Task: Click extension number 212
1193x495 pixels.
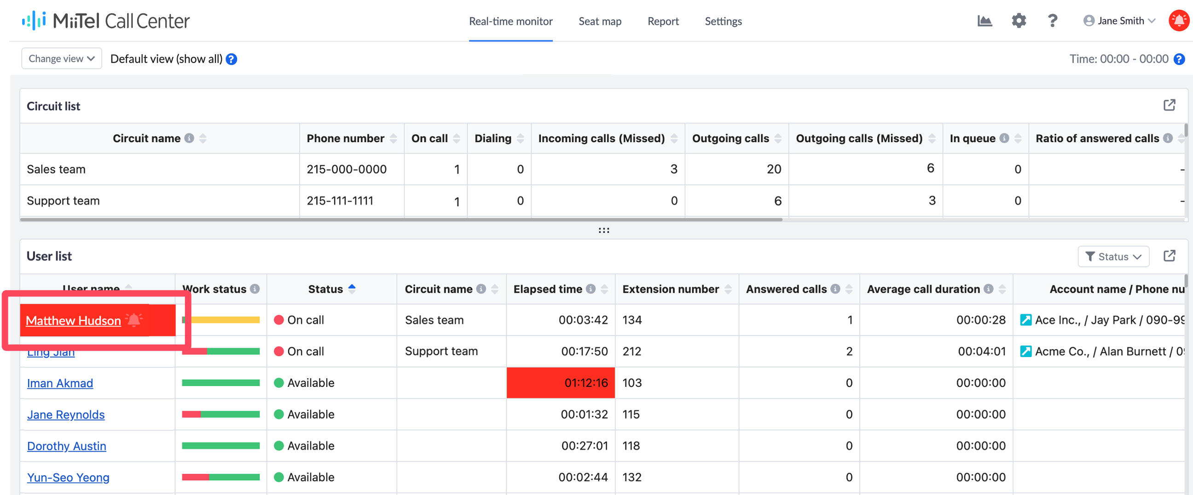Action: [631, 351]
